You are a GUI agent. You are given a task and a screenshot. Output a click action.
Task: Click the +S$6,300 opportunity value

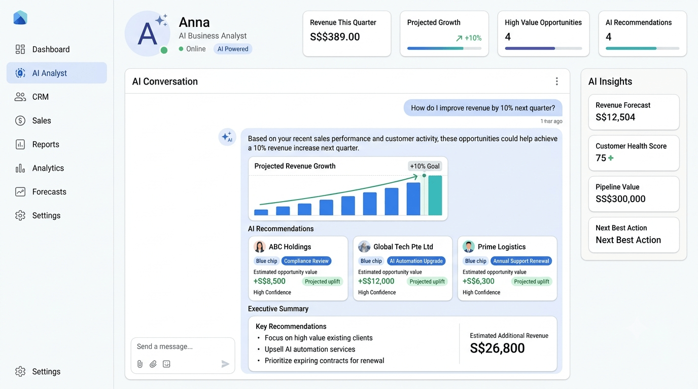click(x=478, y=281)
